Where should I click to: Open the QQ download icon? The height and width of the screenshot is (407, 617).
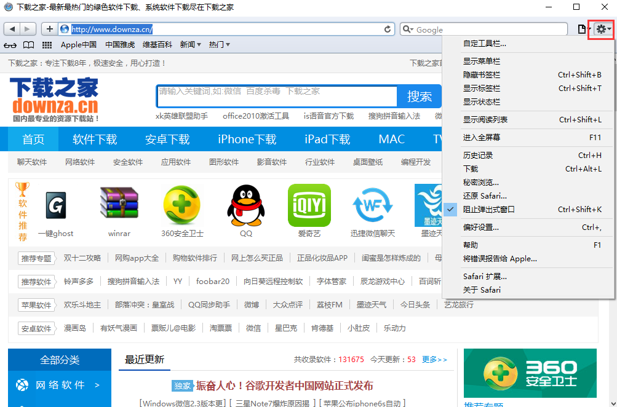pyautogui.click(x=245, y=206)
